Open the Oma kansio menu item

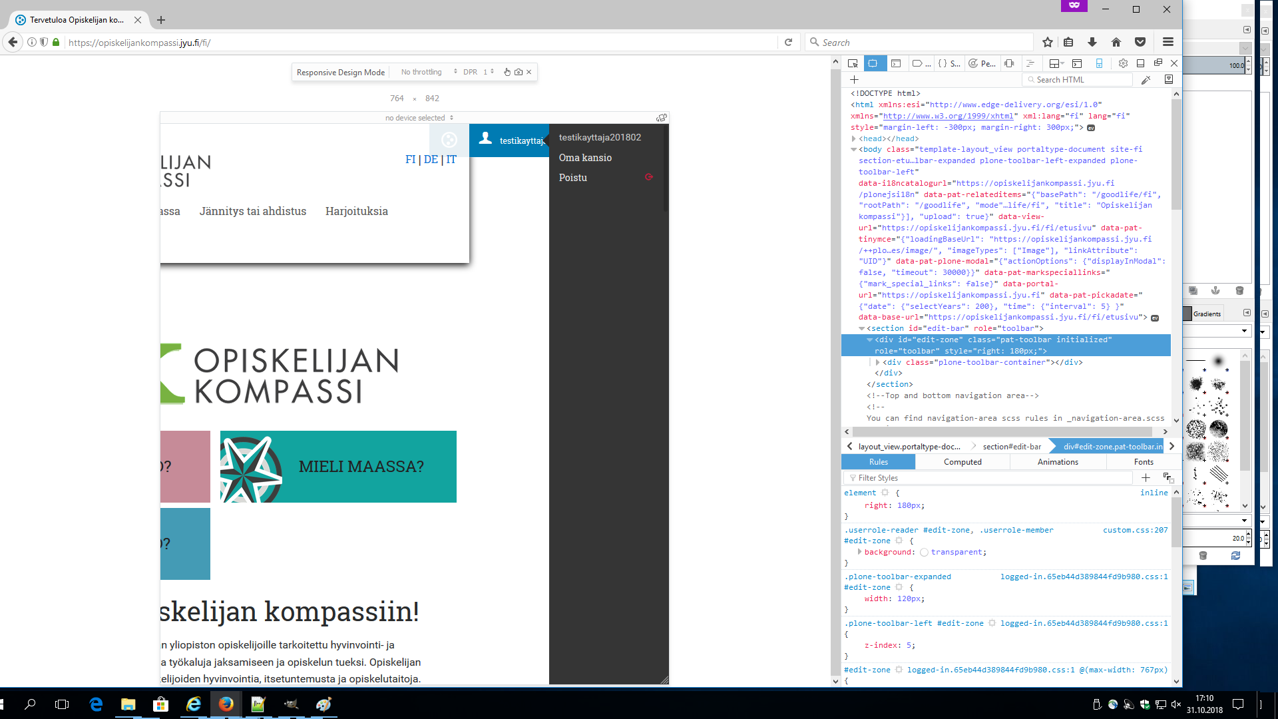585,158
